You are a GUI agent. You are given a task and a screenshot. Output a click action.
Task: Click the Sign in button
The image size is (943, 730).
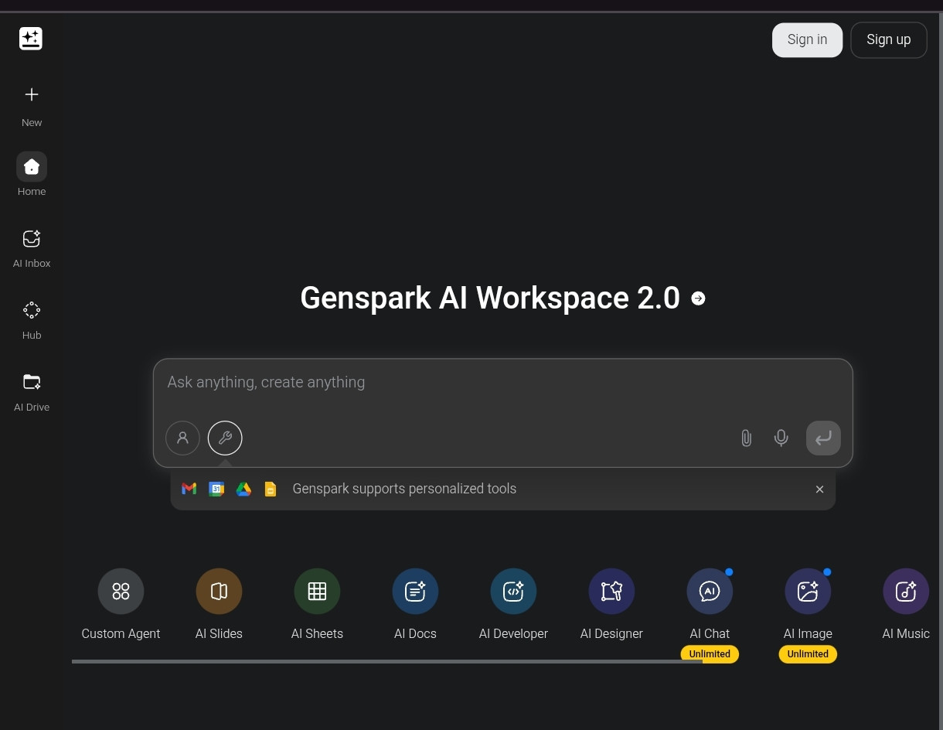click(x=807, y=39)
